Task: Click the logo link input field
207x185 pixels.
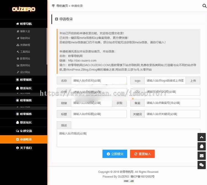Action: pos(165,81)
